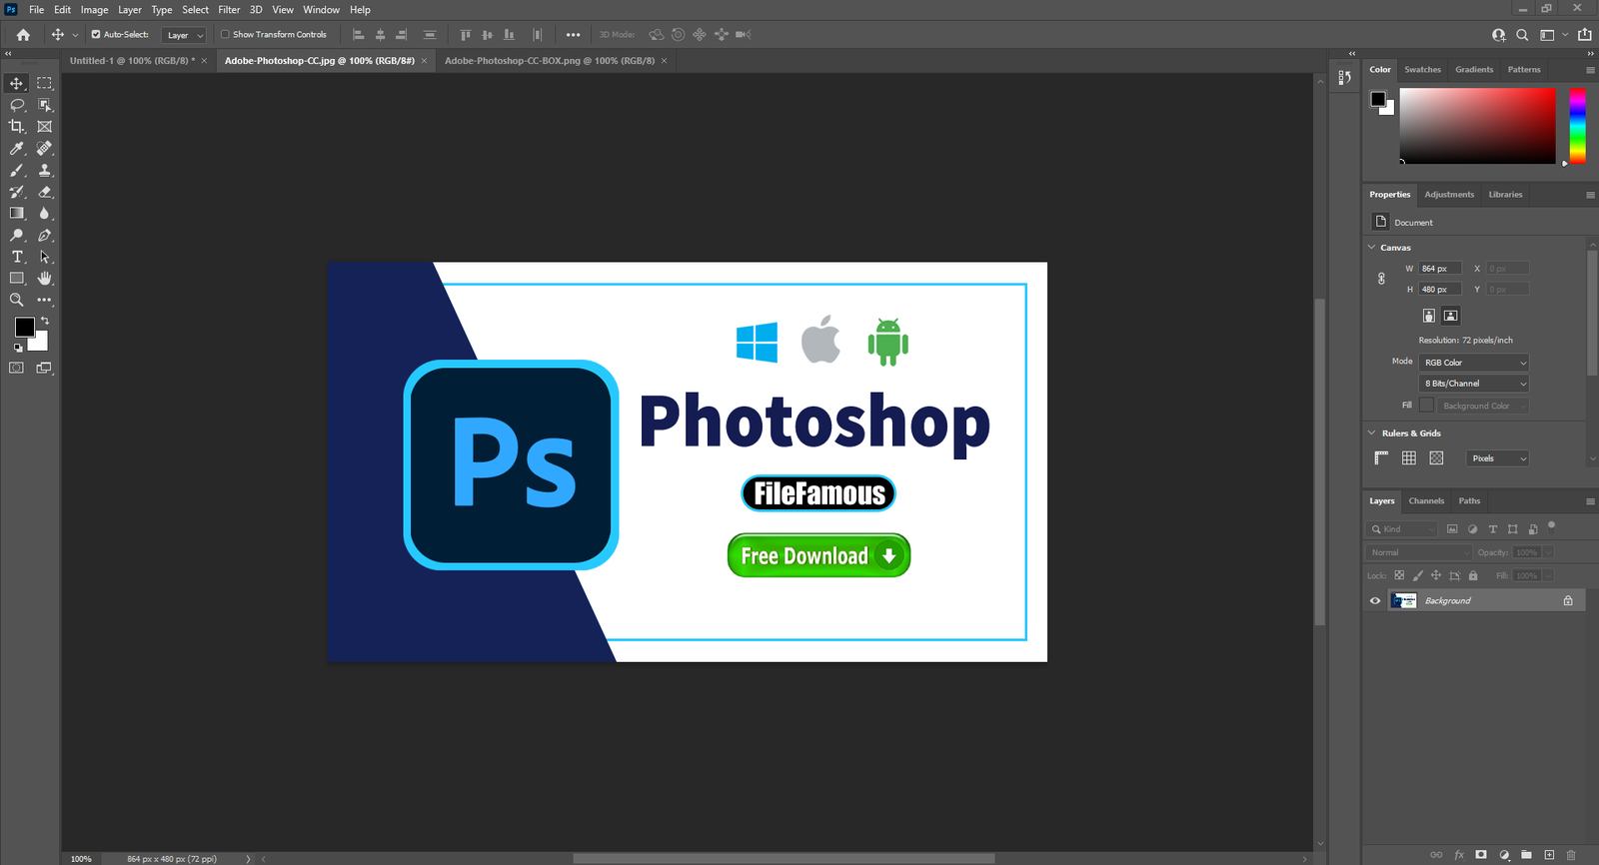Screen dimensions: 1599x865
Task: Open the Window menu
Action: 321,10
